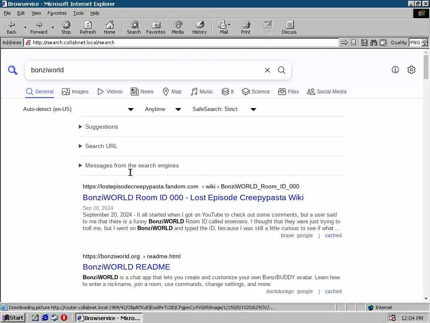The image size is (430, 323).
Task: Click the bonziworld search input field
Action: (145, 70)
